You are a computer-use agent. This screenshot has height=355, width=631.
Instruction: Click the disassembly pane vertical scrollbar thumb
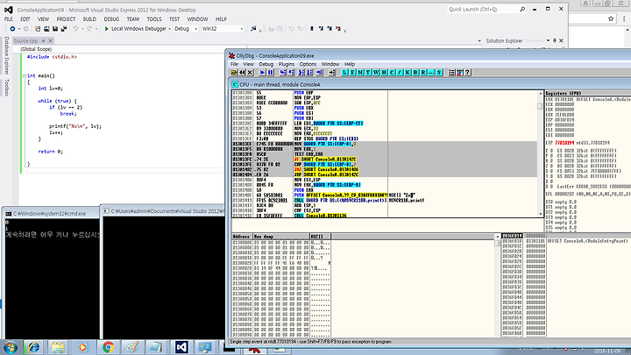[x=540, y=106]
